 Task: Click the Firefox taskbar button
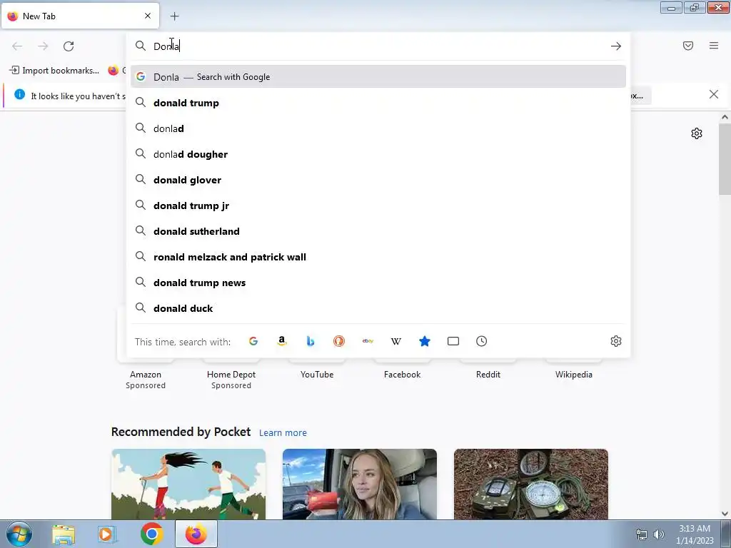[196, 534]
